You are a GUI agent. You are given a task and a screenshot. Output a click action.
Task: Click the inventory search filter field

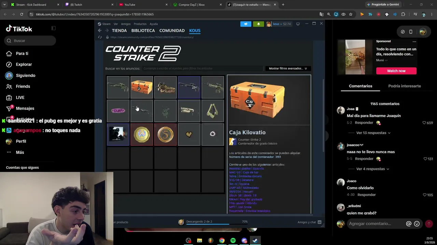coord(202,68)
